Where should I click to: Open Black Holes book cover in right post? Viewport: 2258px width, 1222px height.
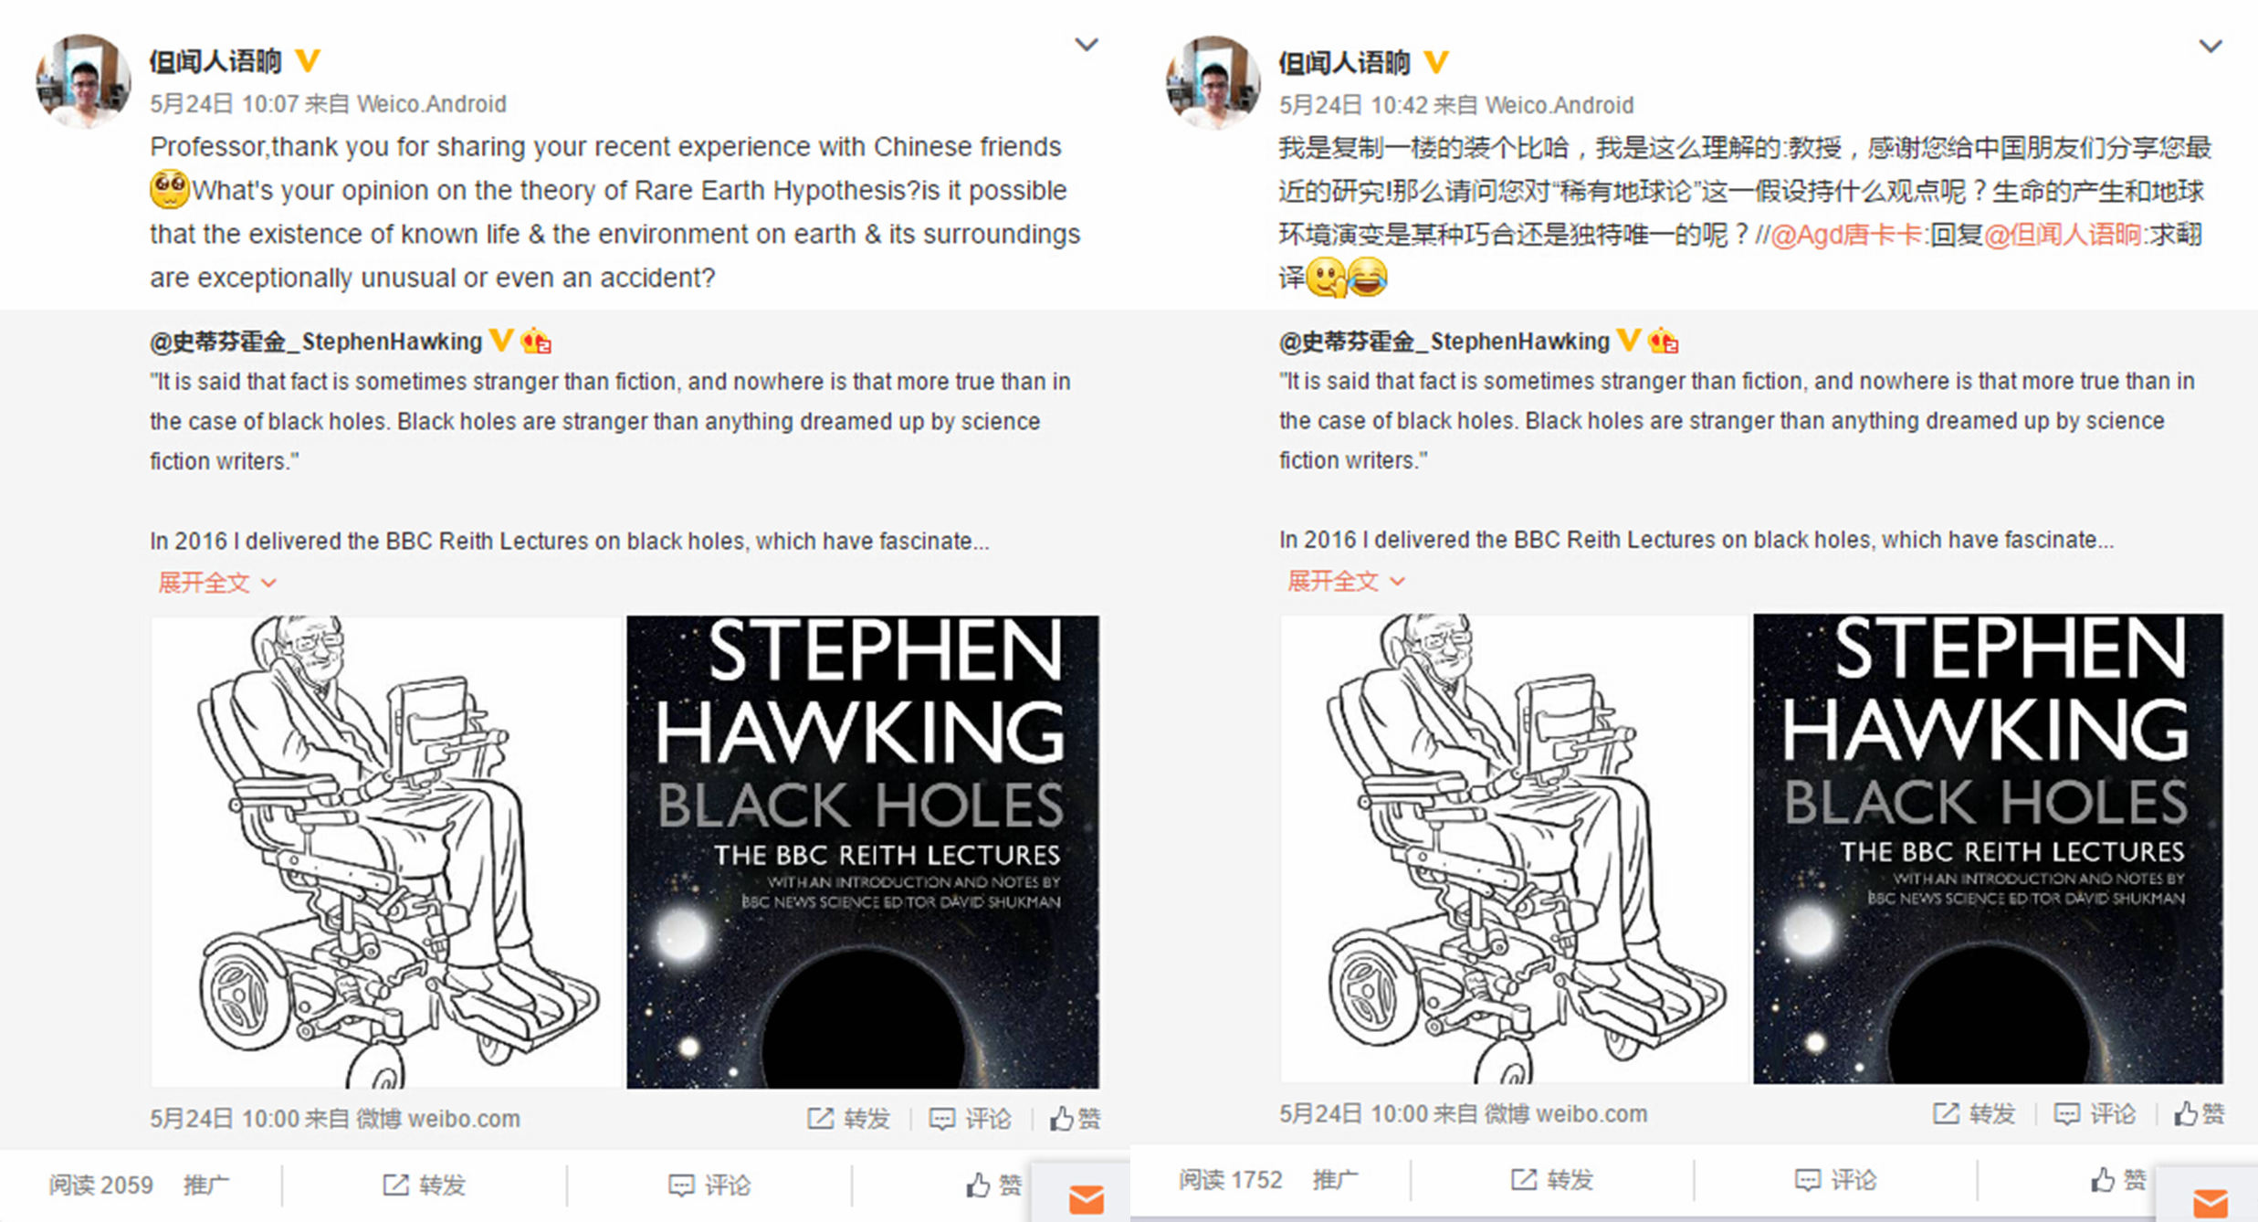(x=1988, y=848)
